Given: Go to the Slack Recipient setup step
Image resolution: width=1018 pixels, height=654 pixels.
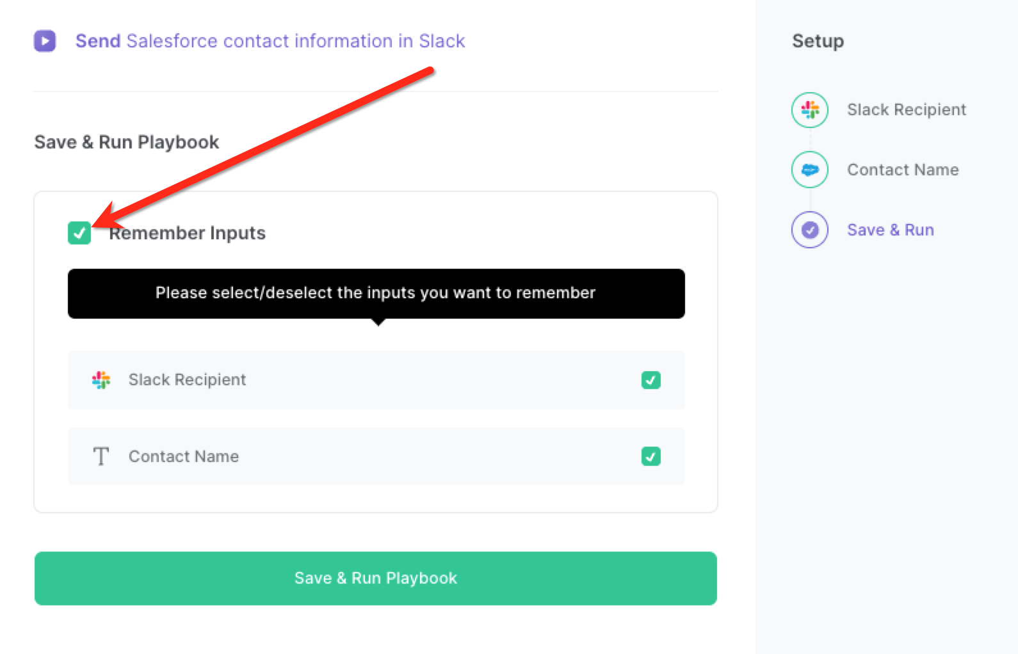Looking at the screenshot, I should pos(907,109).
